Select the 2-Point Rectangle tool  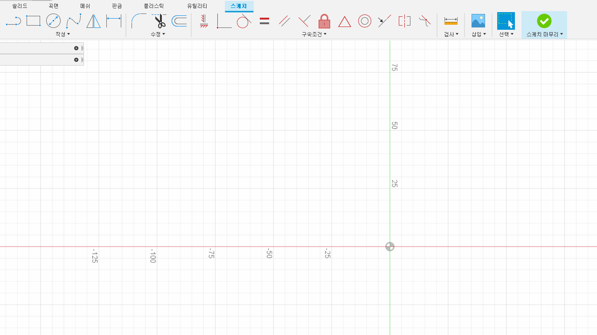[x=34, y=21]
